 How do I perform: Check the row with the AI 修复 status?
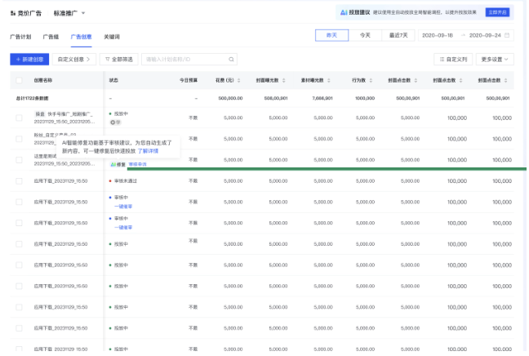19,160
